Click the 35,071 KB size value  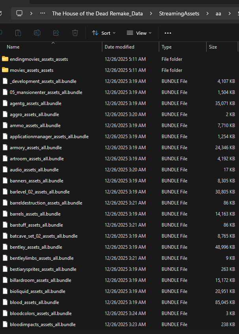point(225,103)
